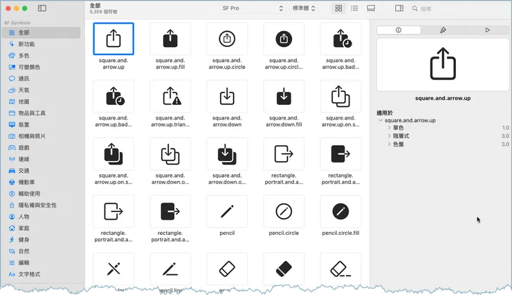The image size is (512, 295).
Task: Open the 家庭 category in sidebar
Action: point(41,228)
